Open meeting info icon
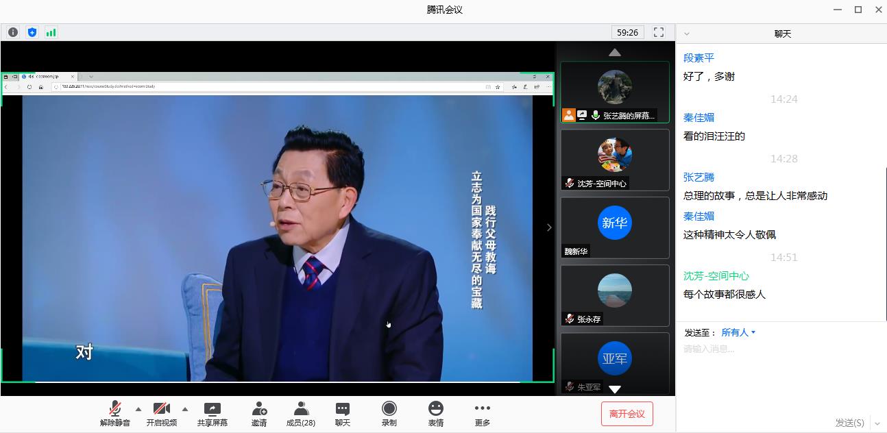This screenshot has height=433, width=887. tap(13, 32)
